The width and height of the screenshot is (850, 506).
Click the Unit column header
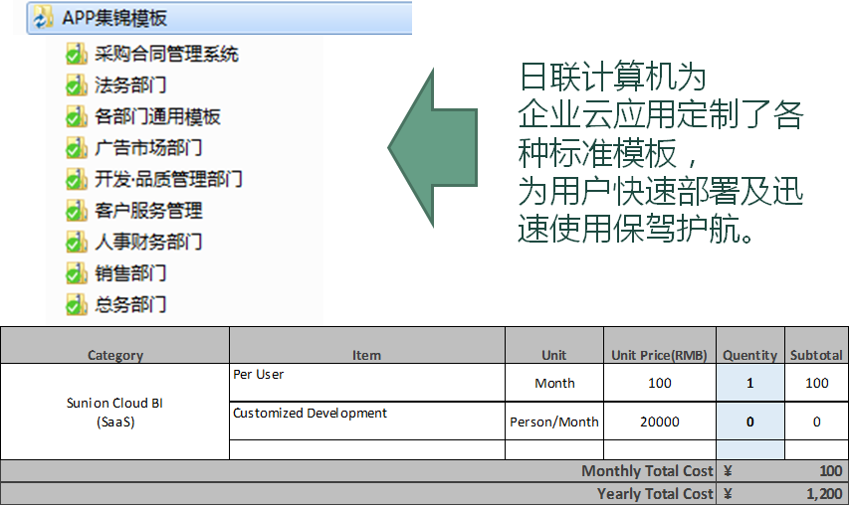tap(554, 345)
